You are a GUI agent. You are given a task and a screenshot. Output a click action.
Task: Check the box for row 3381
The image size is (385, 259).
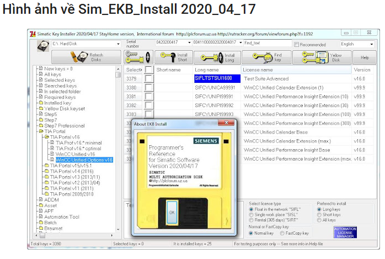[x=149, y=96]
